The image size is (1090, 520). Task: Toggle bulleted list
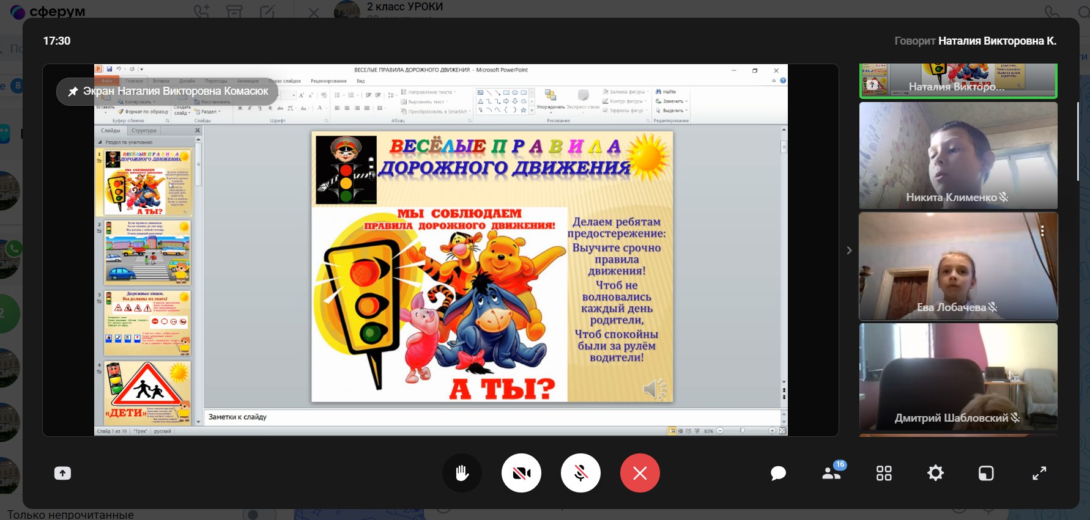[338, 95]
